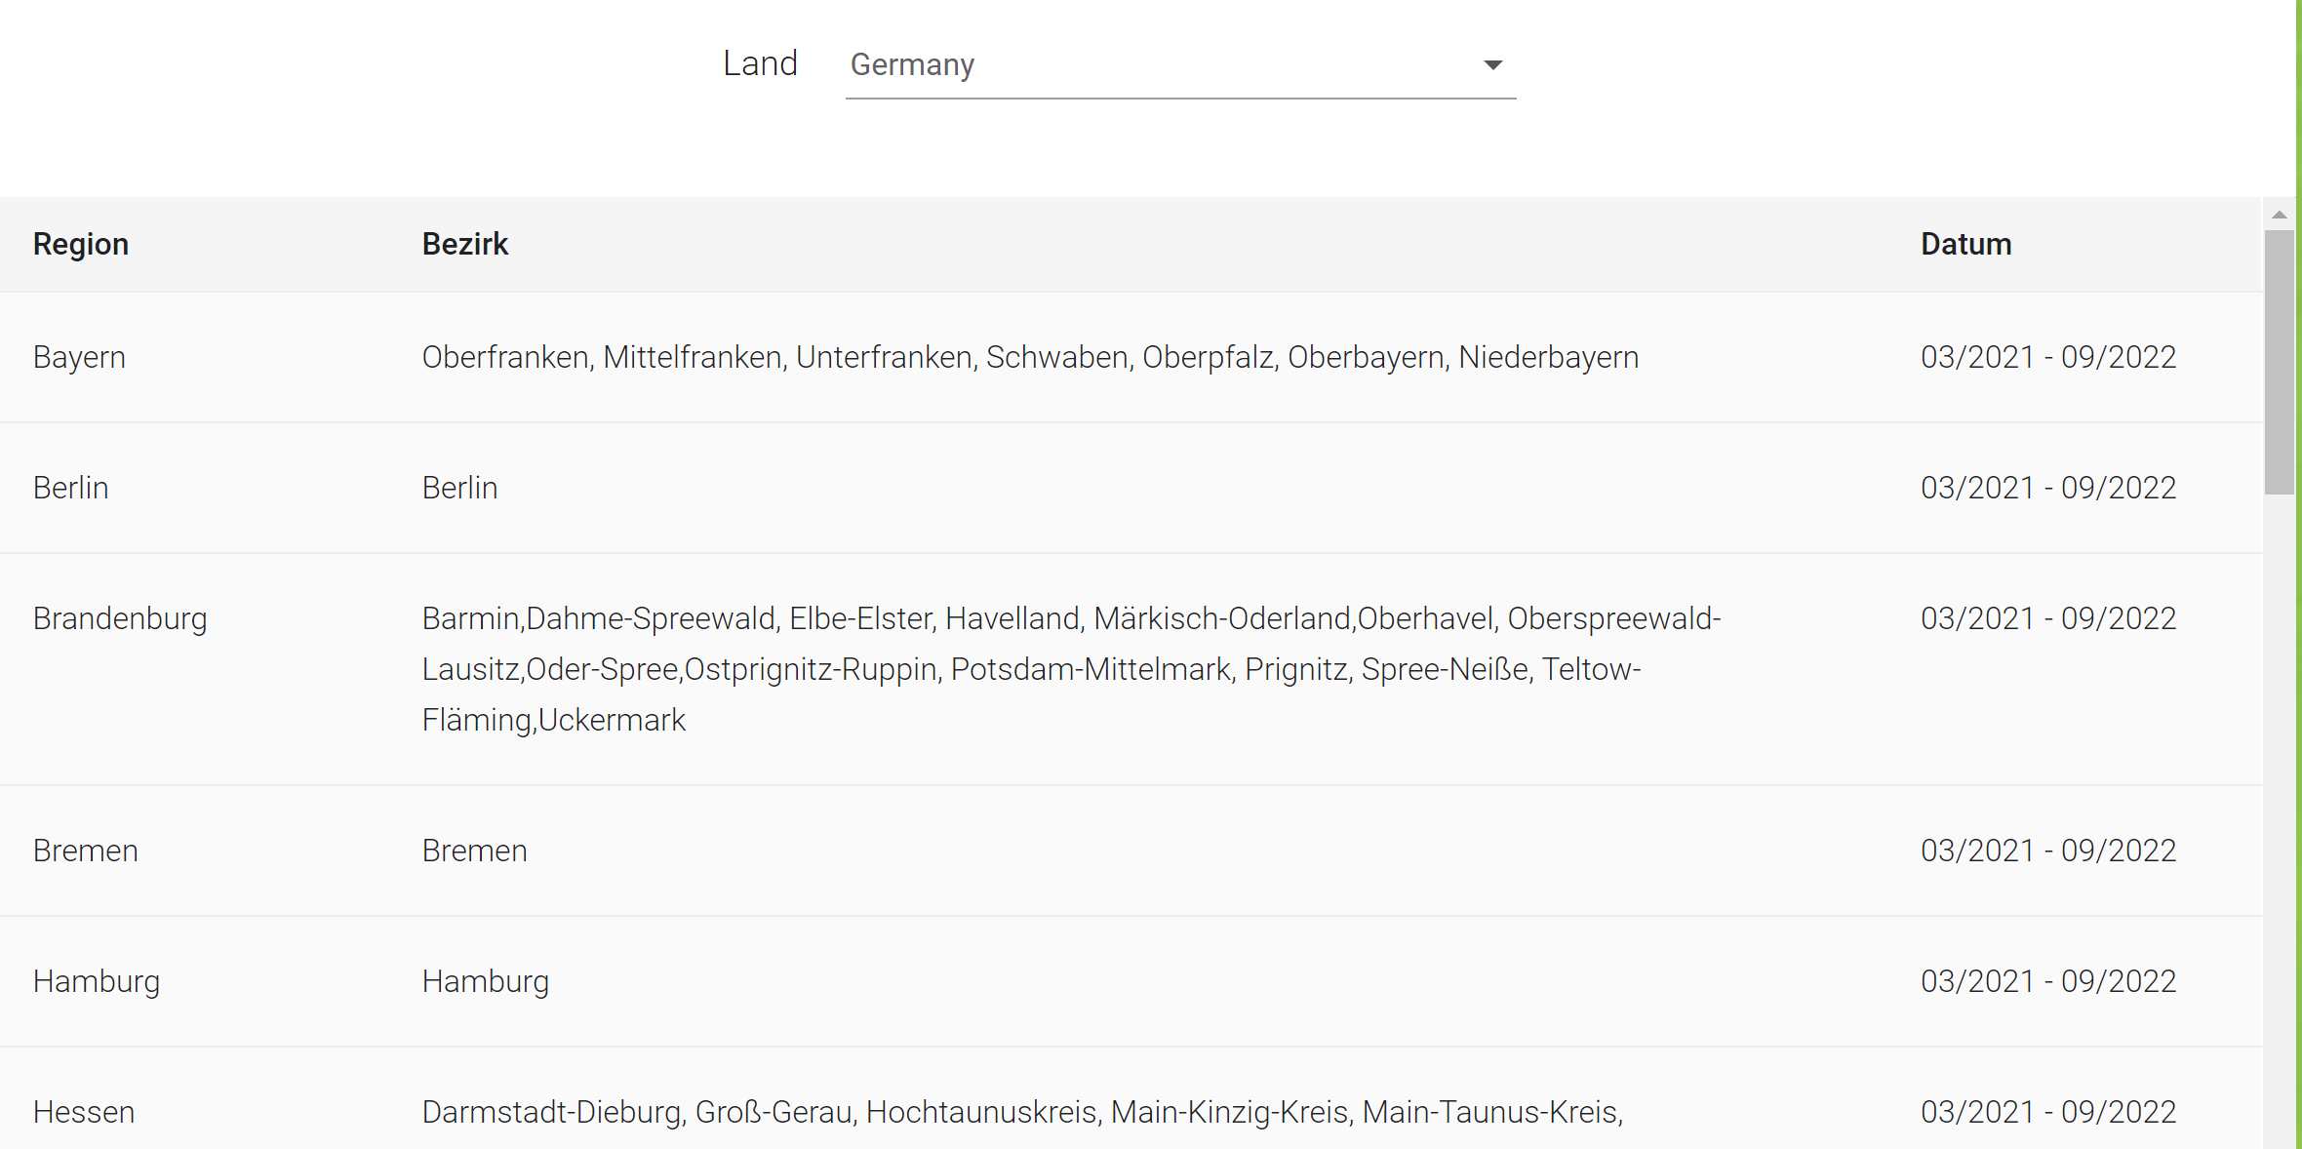Click the scrollbar up arrow

2280,215
